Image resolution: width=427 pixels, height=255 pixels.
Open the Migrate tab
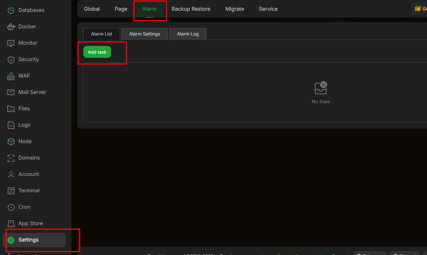pos(235,9)
